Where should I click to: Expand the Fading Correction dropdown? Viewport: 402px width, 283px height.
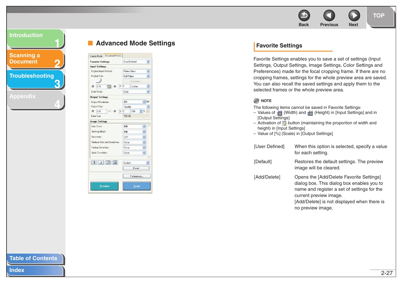click(134, 147)
